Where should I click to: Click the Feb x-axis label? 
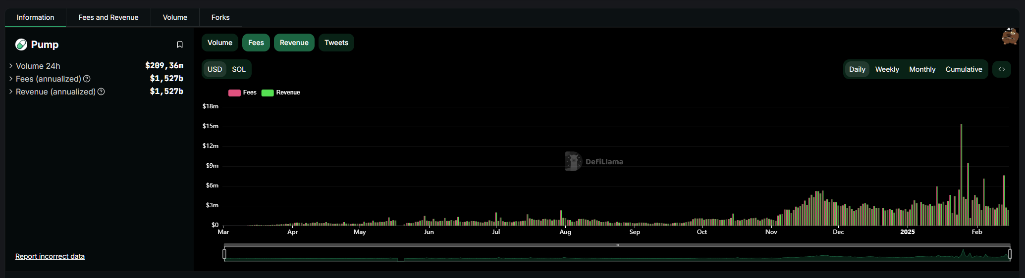tap(977, 232)
